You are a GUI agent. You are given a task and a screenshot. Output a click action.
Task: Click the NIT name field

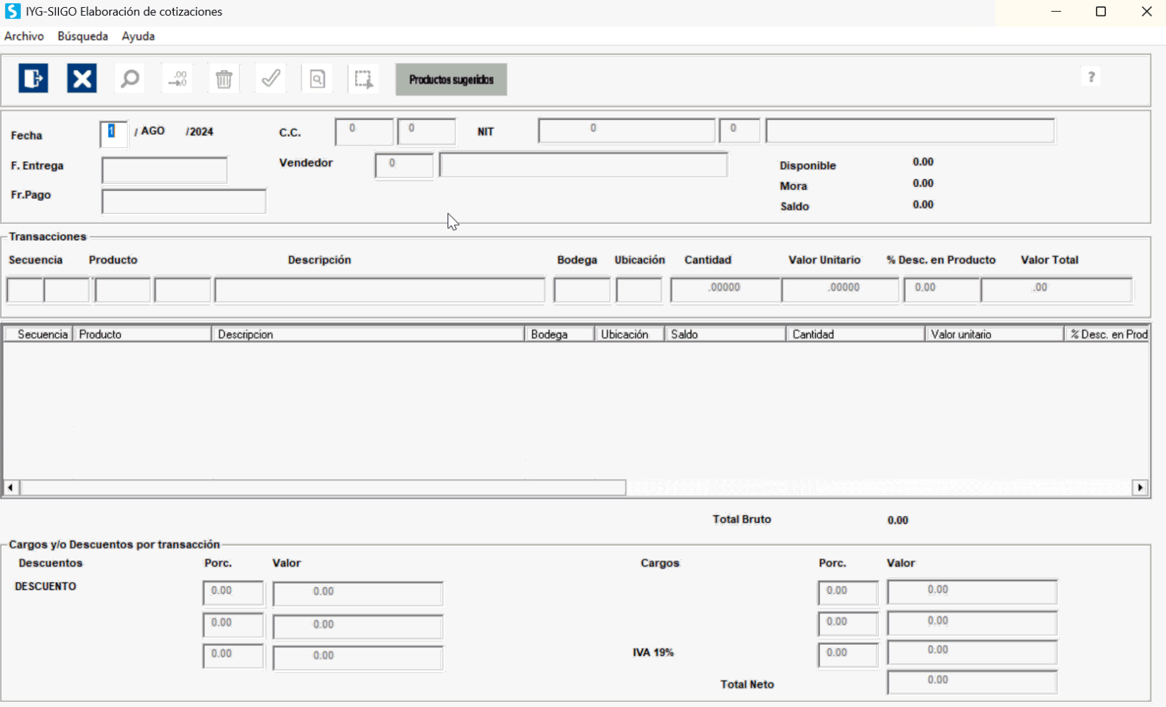point(910,130)
